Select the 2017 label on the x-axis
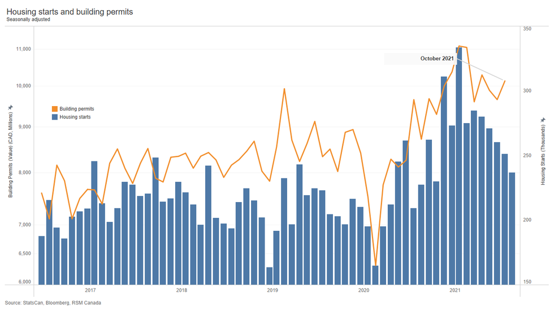 pos(90,291)
